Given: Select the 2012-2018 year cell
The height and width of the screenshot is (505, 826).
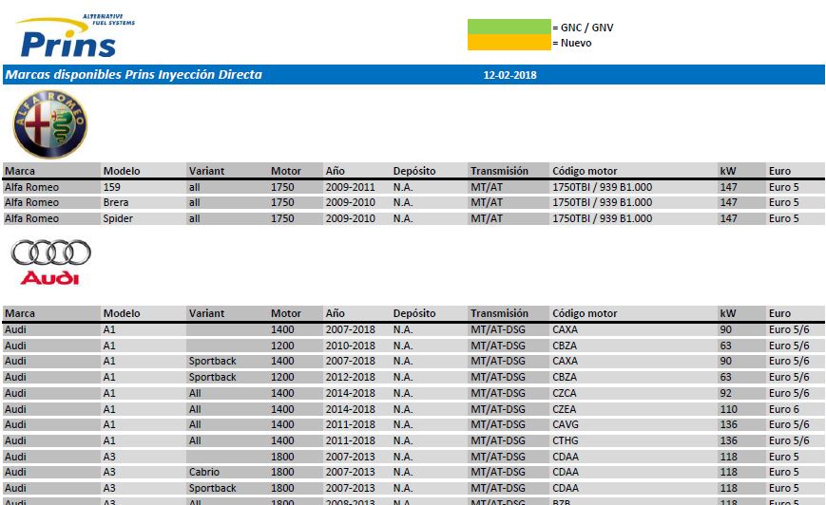Looking at the screenshot, I should [351, 377].
